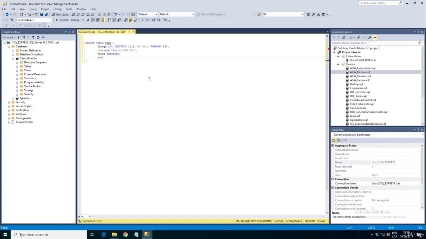This screenshot has width=426, height=239.
Task: Select the Views node in Object Explorer
Action: pos(27,70)
